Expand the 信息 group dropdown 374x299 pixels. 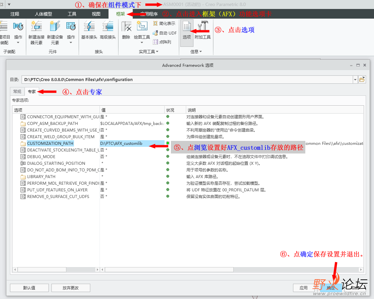[200, 51]
